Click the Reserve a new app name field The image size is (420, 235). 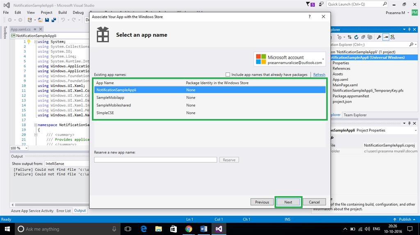click(155, 160)
